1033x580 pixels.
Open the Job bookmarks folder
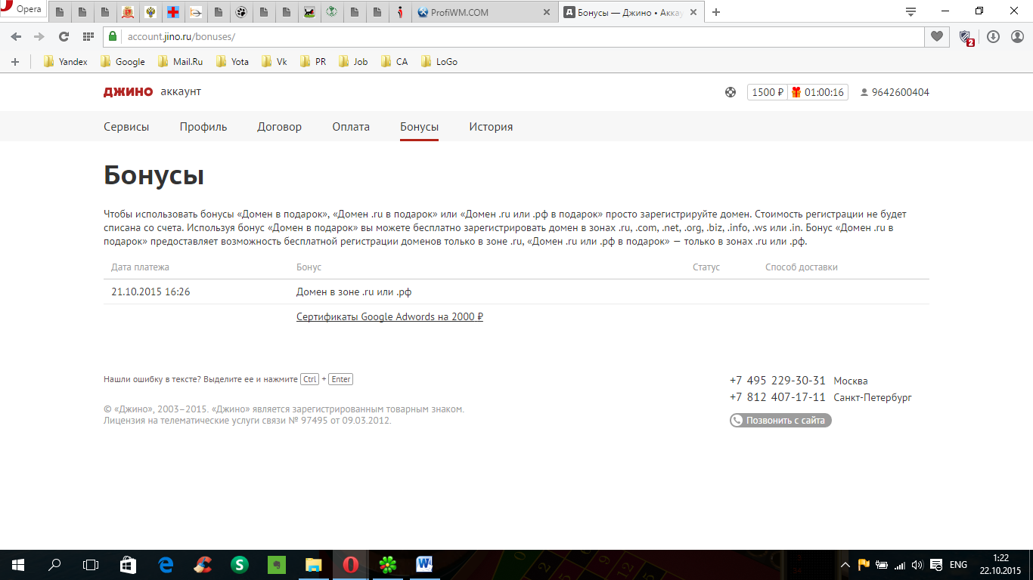point(353,62)
